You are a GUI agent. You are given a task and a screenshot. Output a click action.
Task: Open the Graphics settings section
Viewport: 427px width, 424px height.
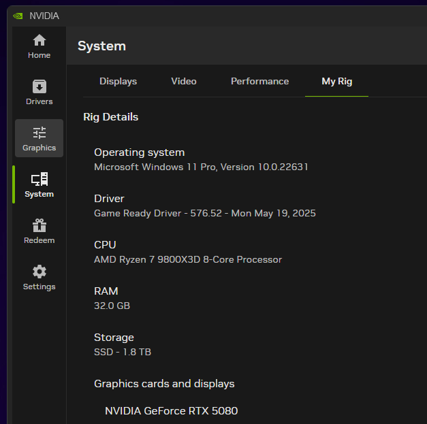tap(39, 138)
